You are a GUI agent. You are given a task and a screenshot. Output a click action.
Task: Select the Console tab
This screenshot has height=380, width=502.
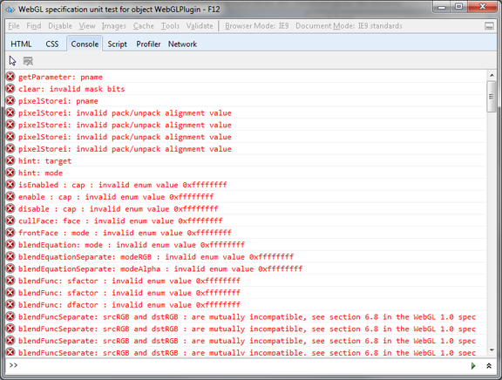[85, 44]
